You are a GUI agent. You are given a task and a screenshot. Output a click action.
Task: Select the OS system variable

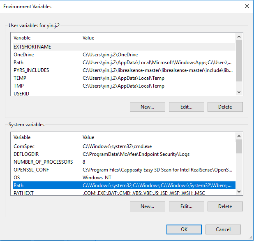point(124,178)
